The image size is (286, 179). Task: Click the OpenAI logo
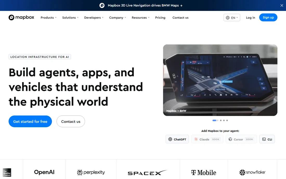[44, 172]
